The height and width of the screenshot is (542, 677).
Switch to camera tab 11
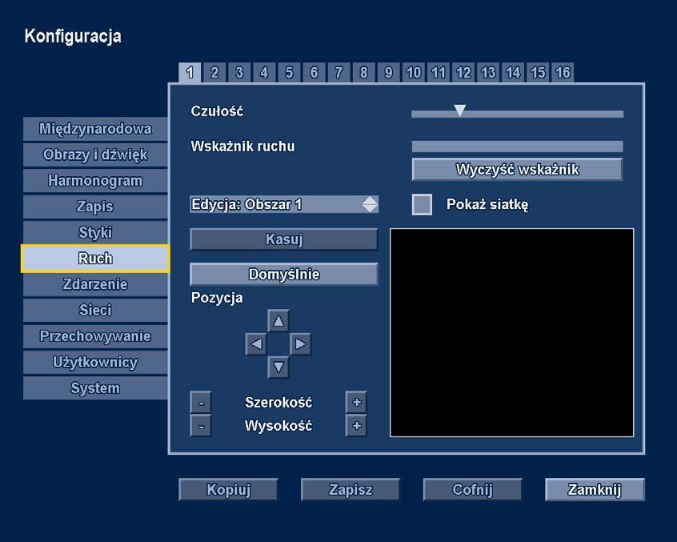(439, 72)
